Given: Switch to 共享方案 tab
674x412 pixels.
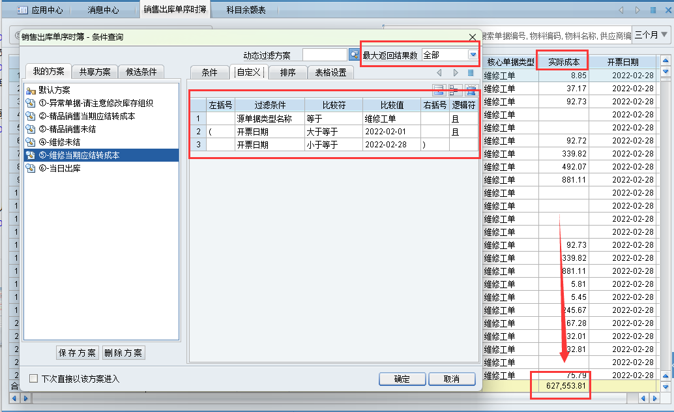Looking at the screenshot, I should pos(95,72).
